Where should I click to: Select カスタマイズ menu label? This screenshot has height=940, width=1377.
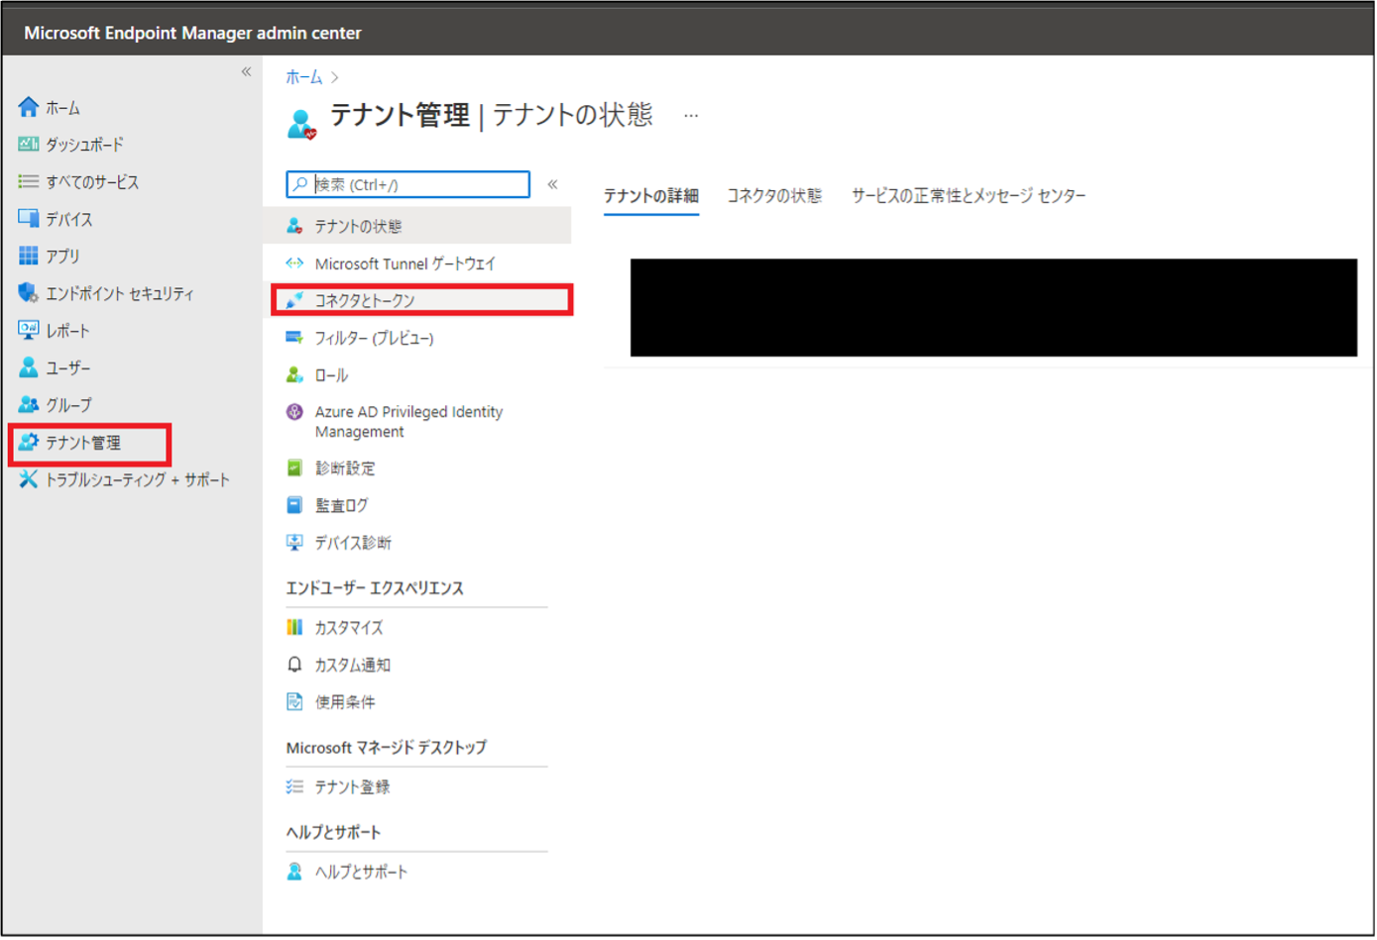pyautogui.click(x=349, y=628)
